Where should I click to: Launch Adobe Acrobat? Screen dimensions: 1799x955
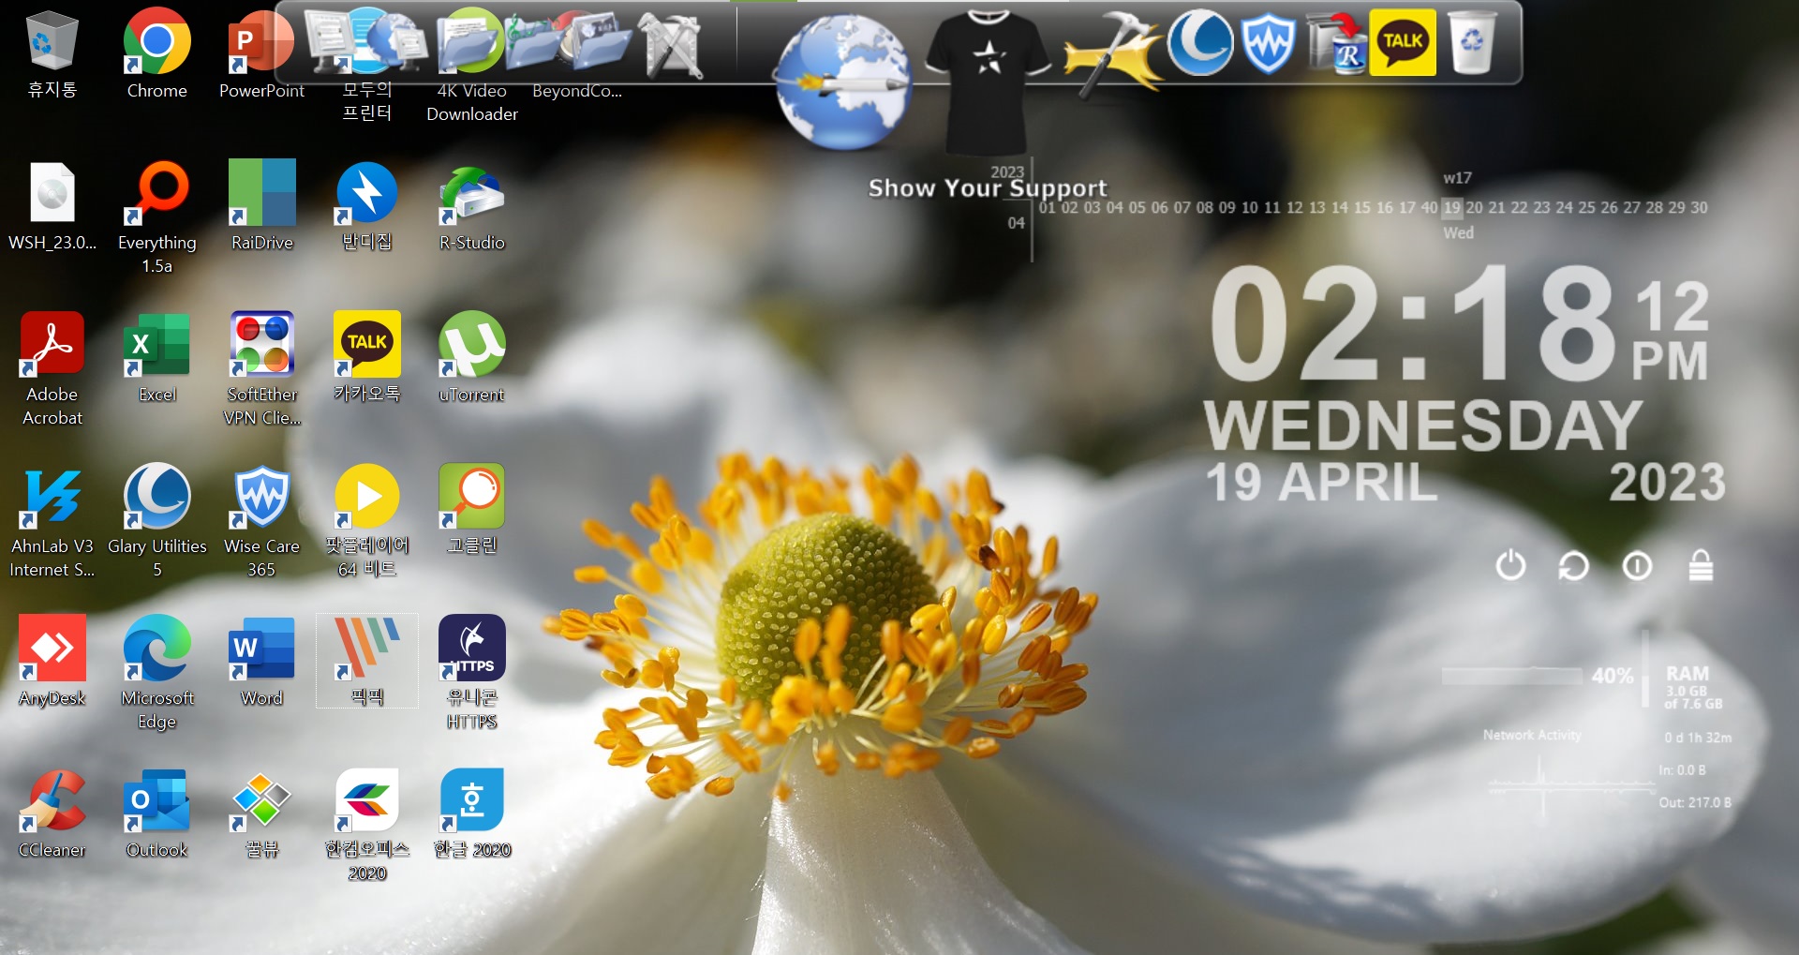pos(52,369)
